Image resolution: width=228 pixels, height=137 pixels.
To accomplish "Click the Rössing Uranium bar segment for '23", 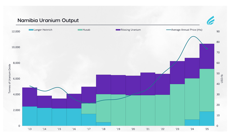I will (177, 73).
